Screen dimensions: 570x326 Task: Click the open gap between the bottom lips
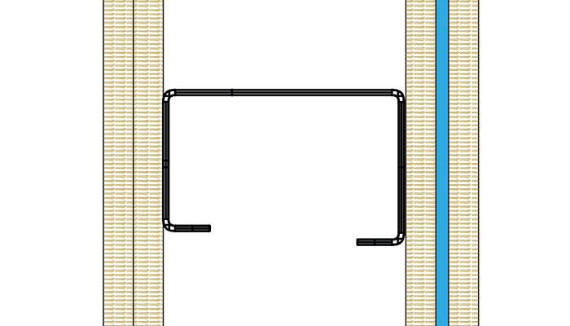tap(285, 236)
